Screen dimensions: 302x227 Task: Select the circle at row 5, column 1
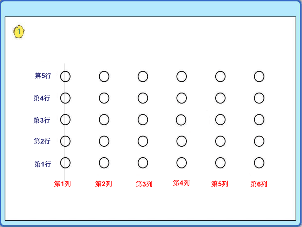pos(65,76)
